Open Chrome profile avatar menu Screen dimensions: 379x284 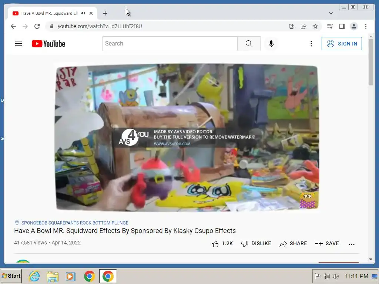coord(353,26)
